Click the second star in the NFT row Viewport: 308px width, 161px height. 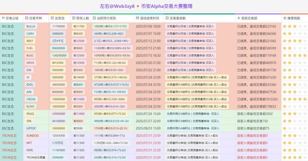pos(290,143)
